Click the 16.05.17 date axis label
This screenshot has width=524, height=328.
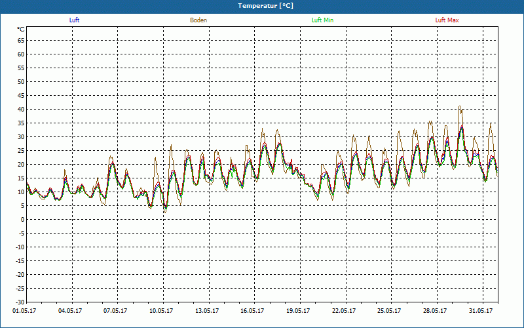pyautogui.click(x=252, y=311)
